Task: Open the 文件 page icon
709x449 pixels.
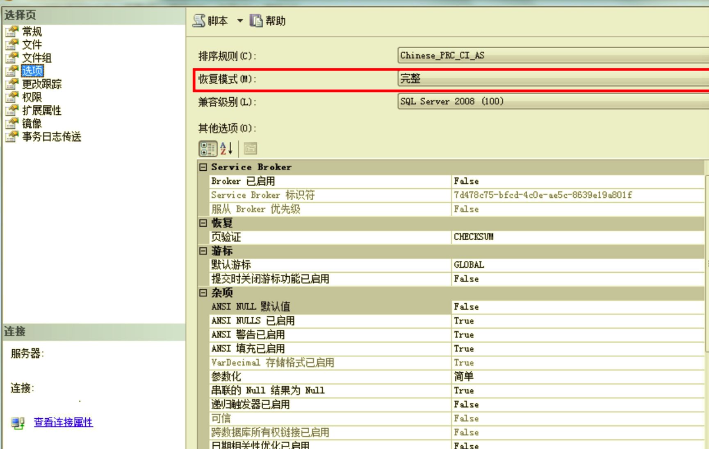Action: tap(12, 44)
